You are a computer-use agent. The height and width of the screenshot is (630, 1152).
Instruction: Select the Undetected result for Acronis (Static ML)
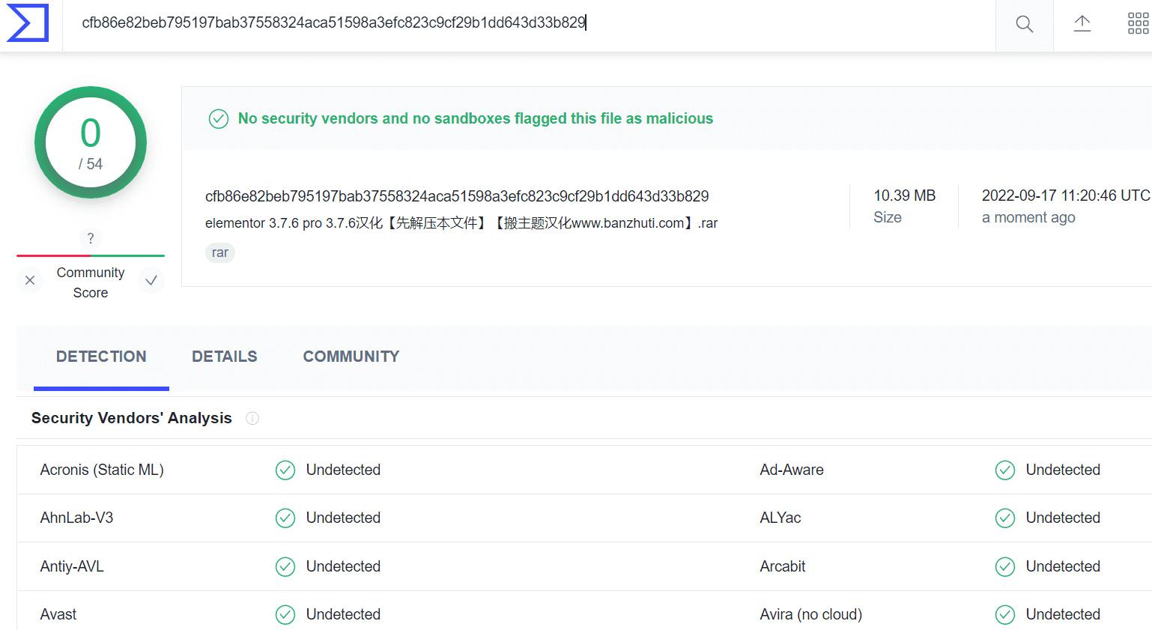click(x=343, y=470)
